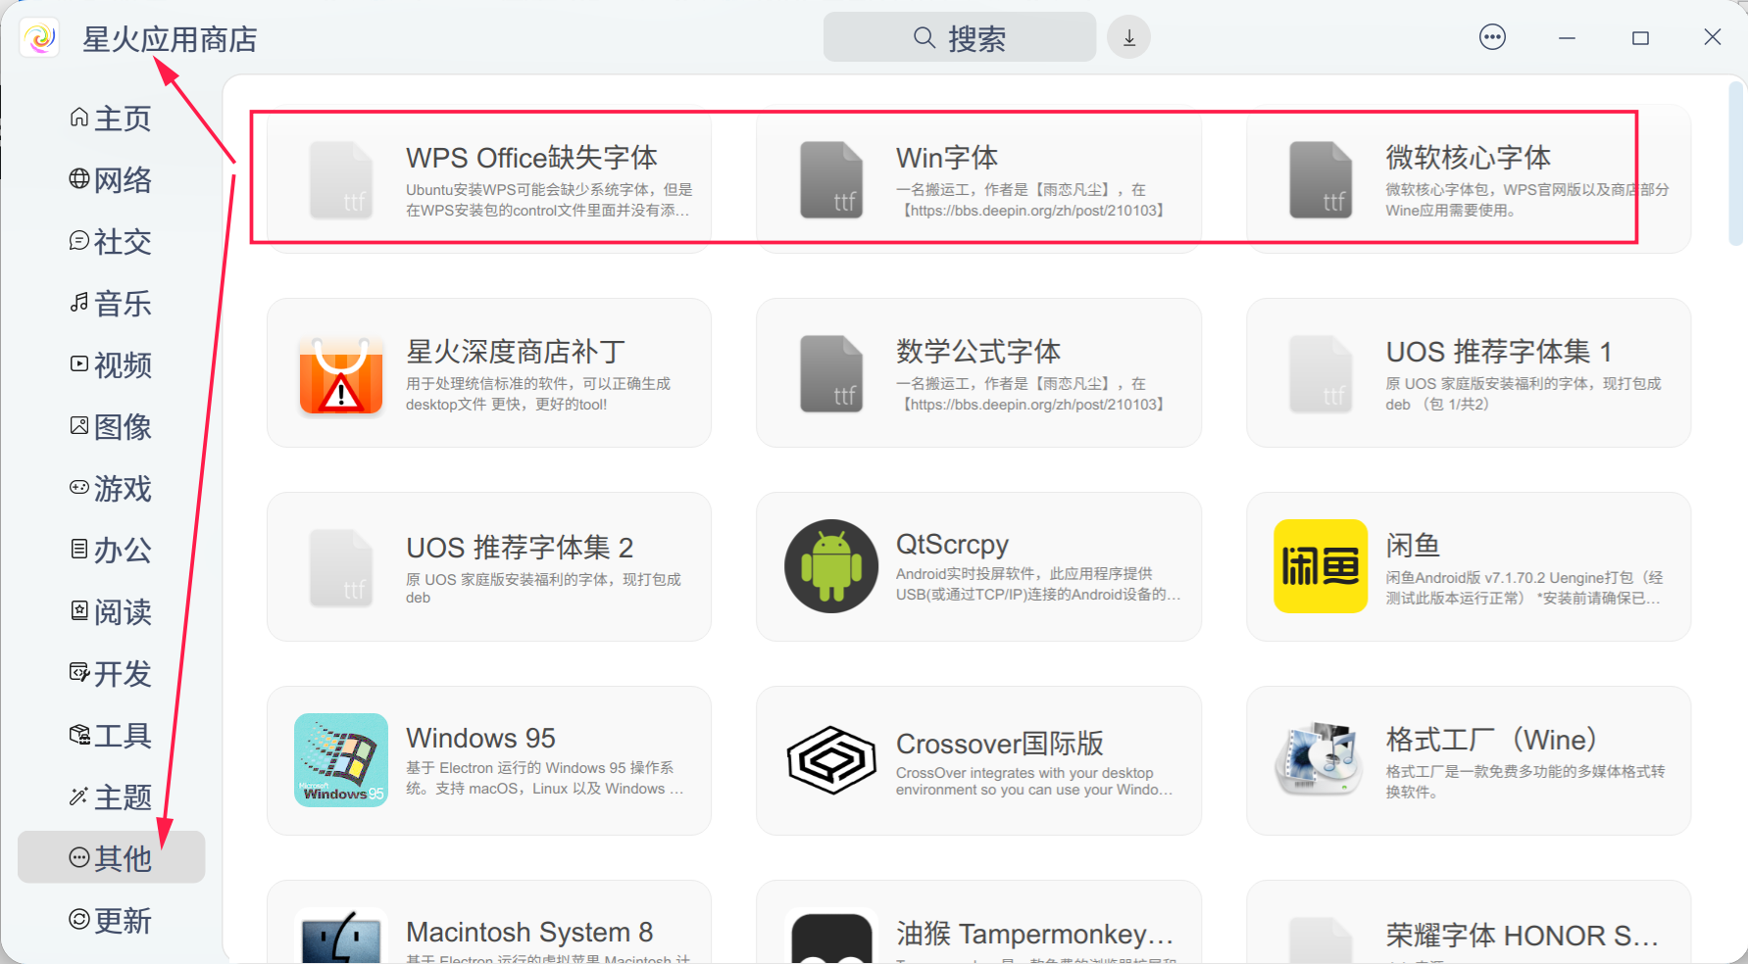Click the 星火深度商店补丁 description text

tap(538, 394)
